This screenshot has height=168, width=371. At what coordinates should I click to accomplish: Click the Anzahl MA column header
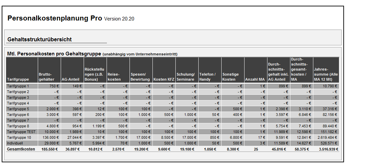point(255,80)
